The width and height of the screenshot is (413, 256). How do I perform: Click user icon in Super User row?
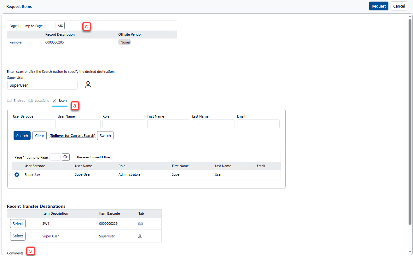point(140,236)
